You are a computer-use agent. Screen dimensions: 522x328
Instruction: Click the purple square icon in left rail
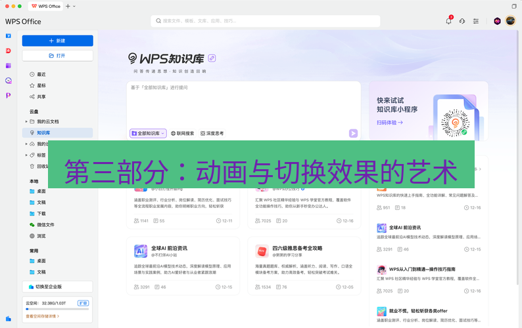tap(9, 66)
